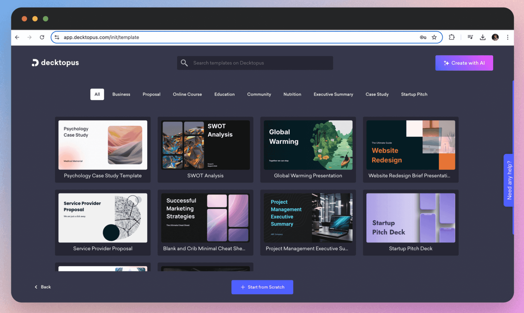Image resolution: width=524 pixels, height=313 pixels.
Task: Click the search magnifier icon
Action: click(184, 63)
